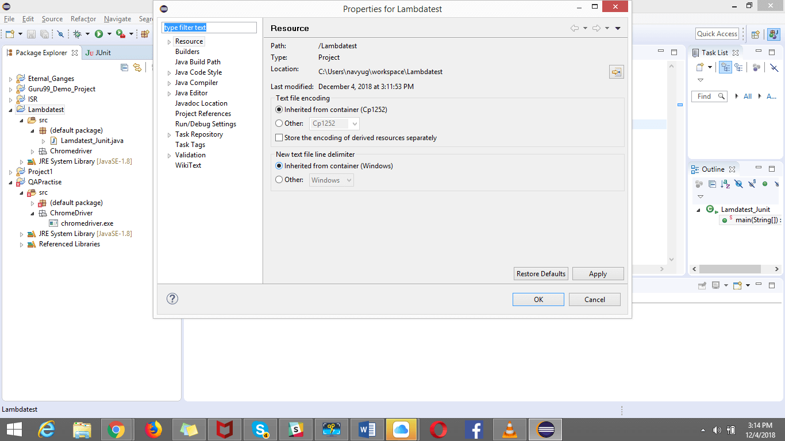Toggle Hide Non-Public Members icon in Outline

pyautogui.click(x=765, y=184)
